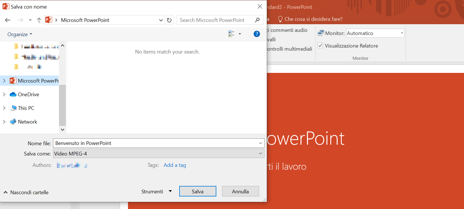
Task: Click the lightbulb icon in PowerPoint ribbon
Action: tap(280, 19)
